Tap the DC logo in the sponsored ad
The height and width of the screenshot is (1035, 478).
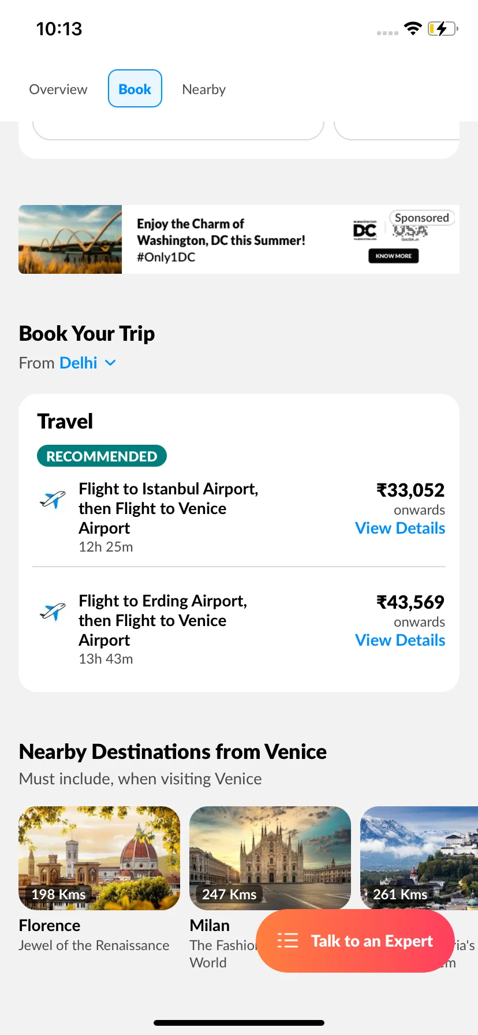[365, 231]
